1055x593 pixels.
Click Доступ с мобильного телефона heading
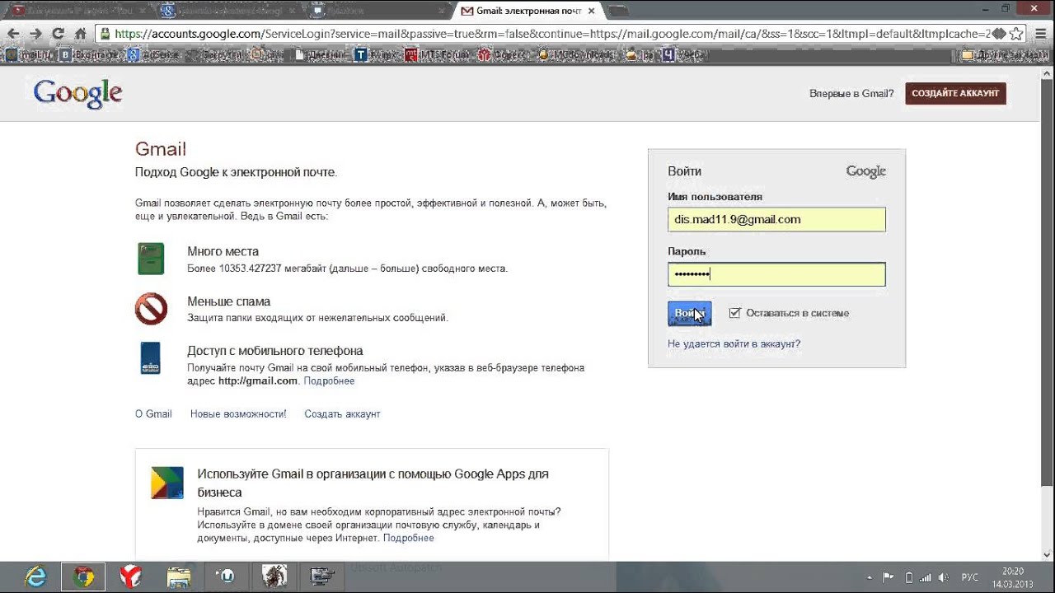(274, 351)
